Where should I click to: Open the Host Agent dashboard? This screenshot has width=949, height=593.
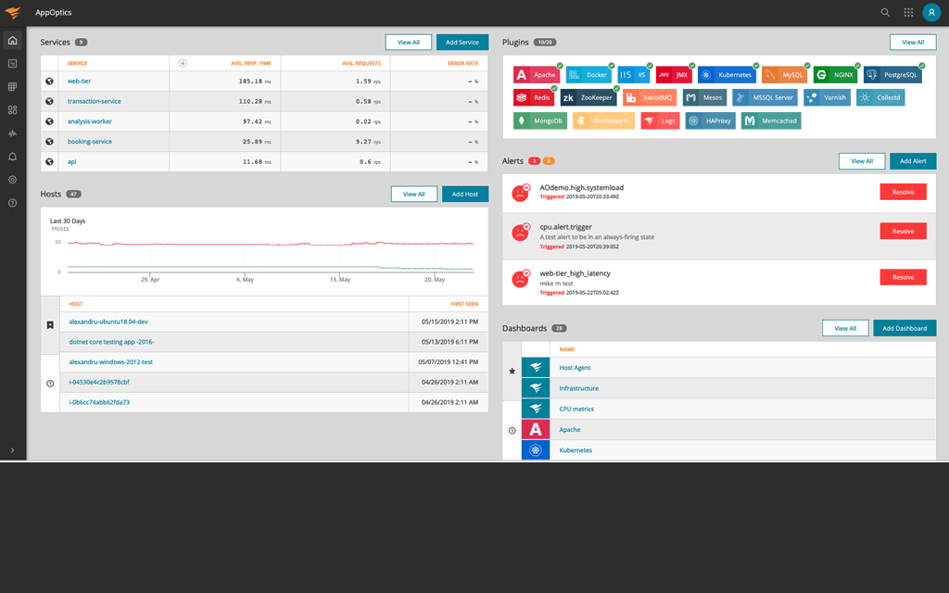pos(575,368)
